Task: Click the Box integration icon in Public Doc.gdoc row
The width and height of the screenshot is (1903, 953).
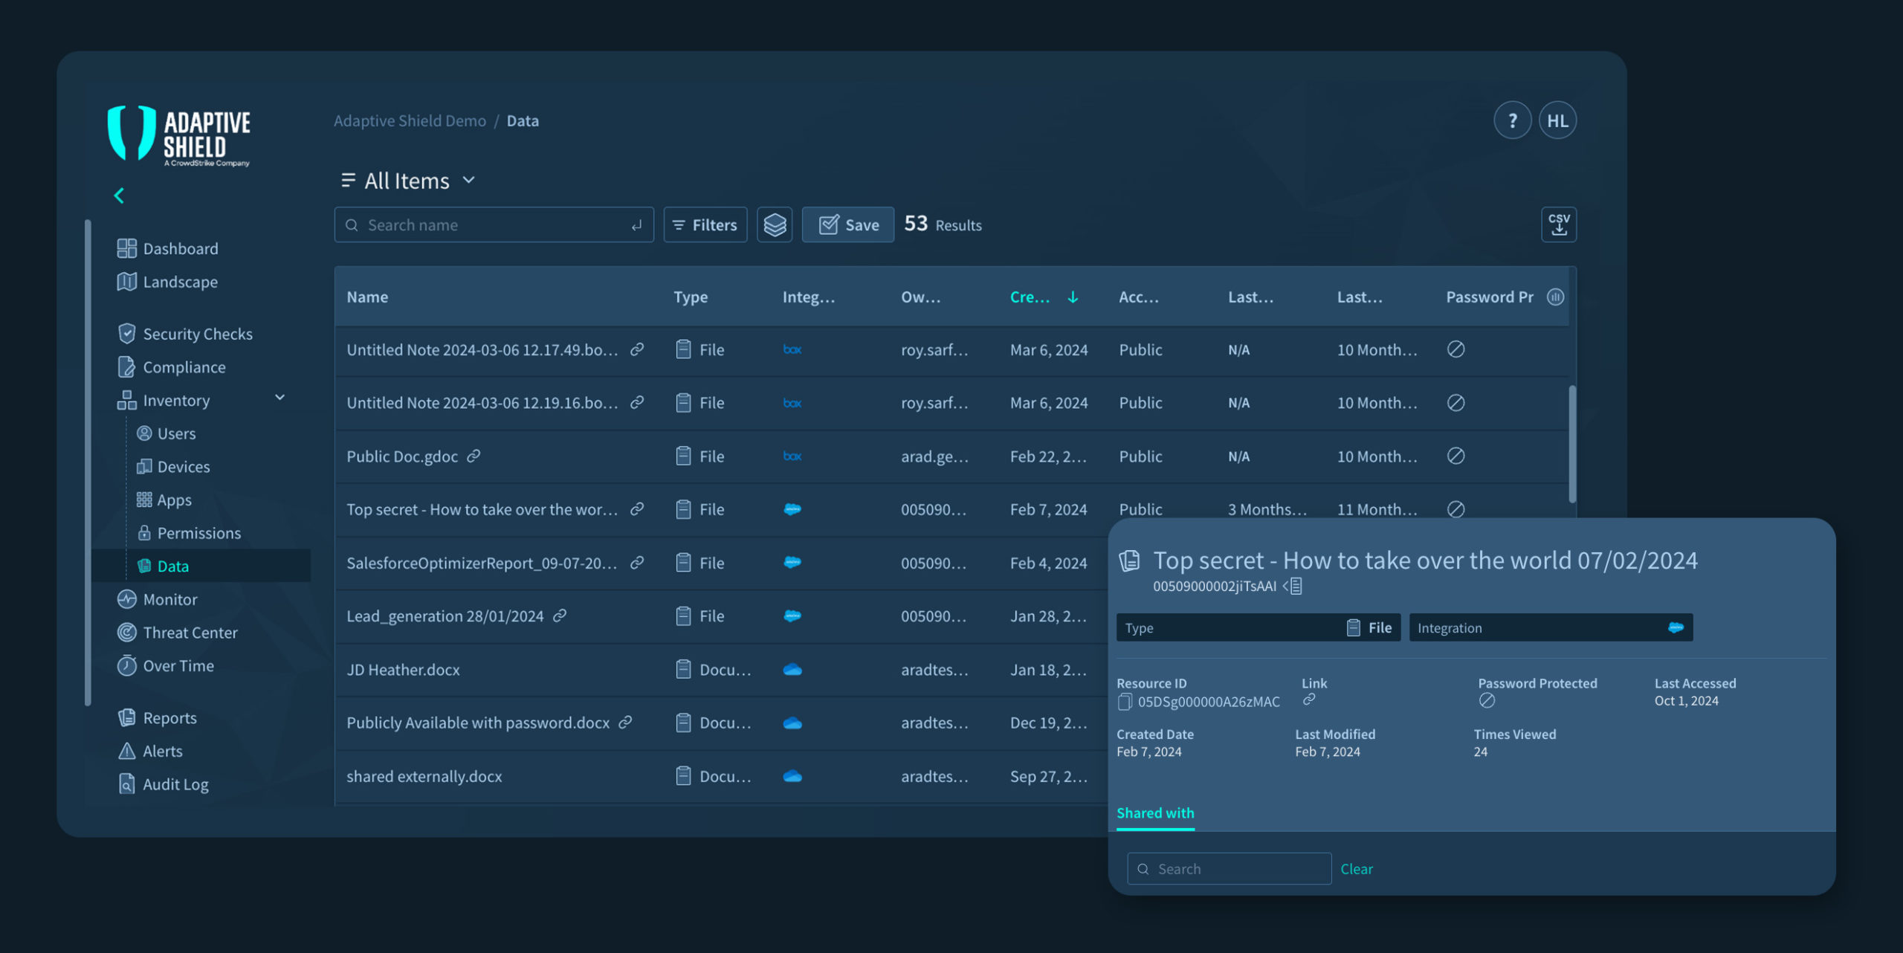Action: click(x=792, y=456)
